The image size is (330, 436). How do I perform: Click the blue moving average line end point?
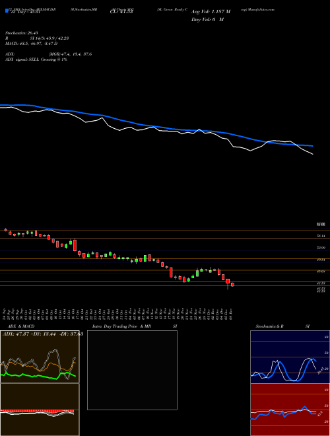(312, 146)
